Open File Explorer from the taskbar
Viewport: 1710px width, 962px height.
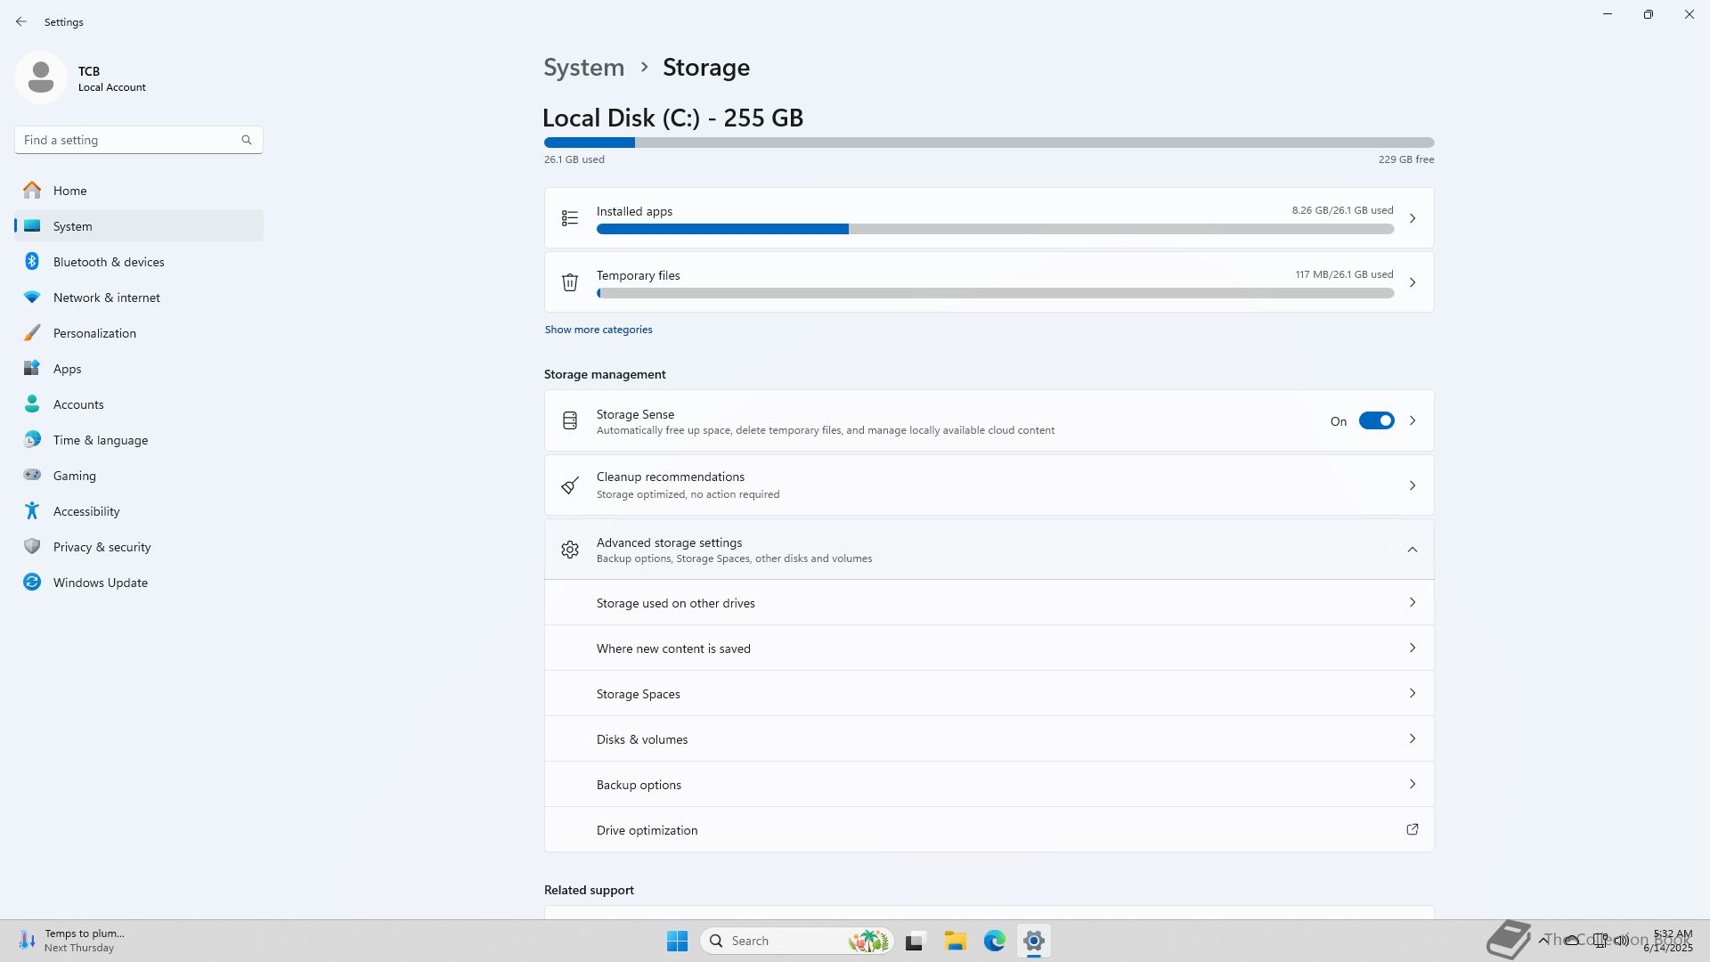coord(955,941)
